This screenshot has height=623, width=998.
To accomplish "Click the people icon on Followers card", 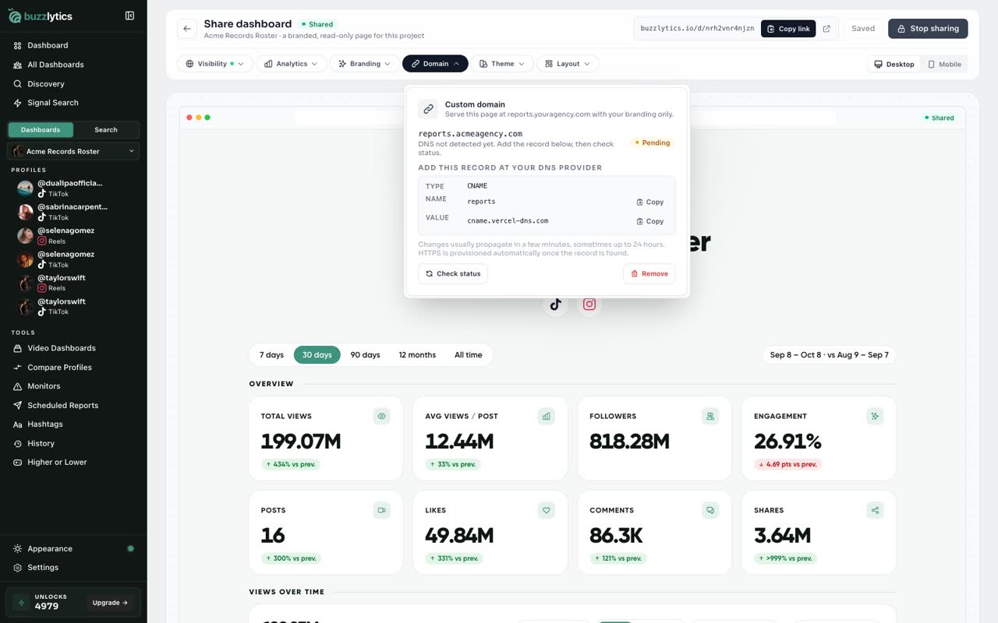I will click(x=710, y=417).
